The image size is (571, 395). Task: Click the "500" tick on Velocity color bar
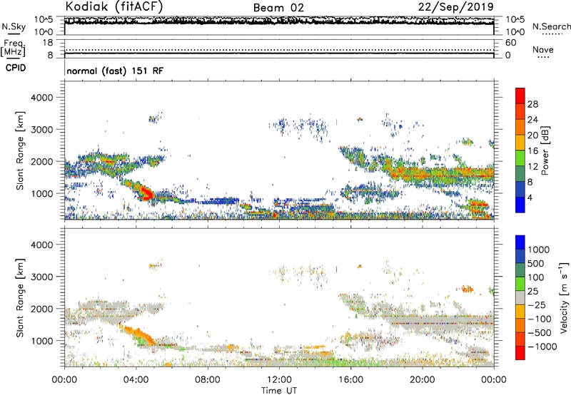(537, 264)
